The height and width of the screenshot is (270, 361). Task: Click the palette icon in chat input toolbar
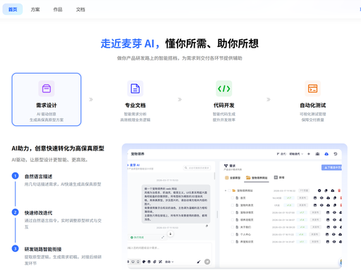point(144,262)
